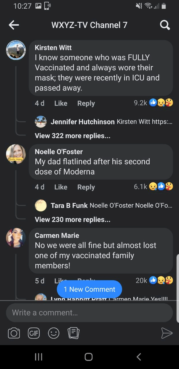Open Carmen Marie's profile picture
The image size is (179, 369).
(16, 238)
